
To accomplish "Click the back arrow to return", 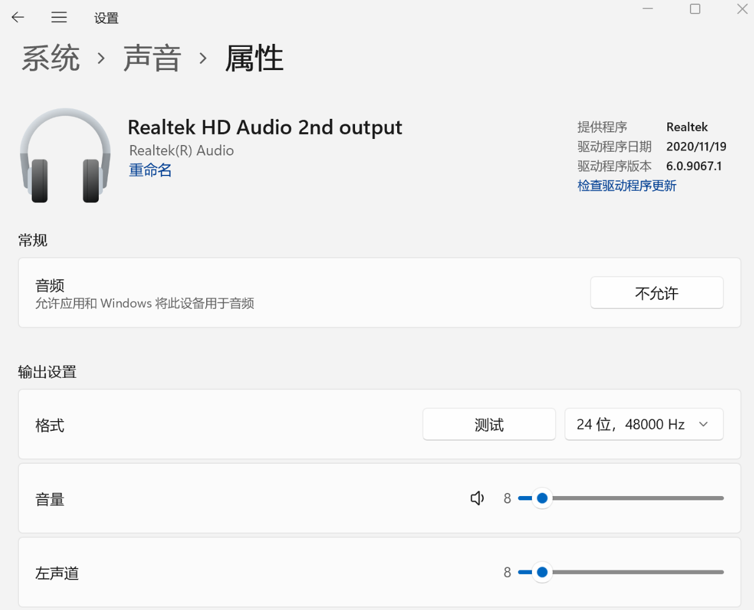I will (x=18, y=17).
